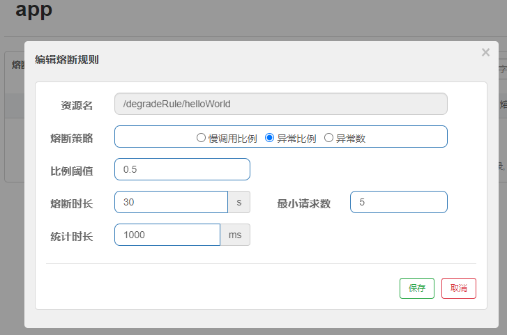Click the 资源名 field showing /degradeRule/helloWorld
This screenshot has width=507, height=335.
pyautogui.click(x=280, y=104)
